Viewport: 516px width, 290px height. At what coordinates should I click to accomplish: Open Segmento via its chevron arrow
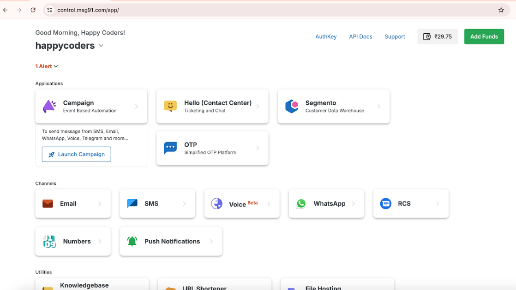379,106
